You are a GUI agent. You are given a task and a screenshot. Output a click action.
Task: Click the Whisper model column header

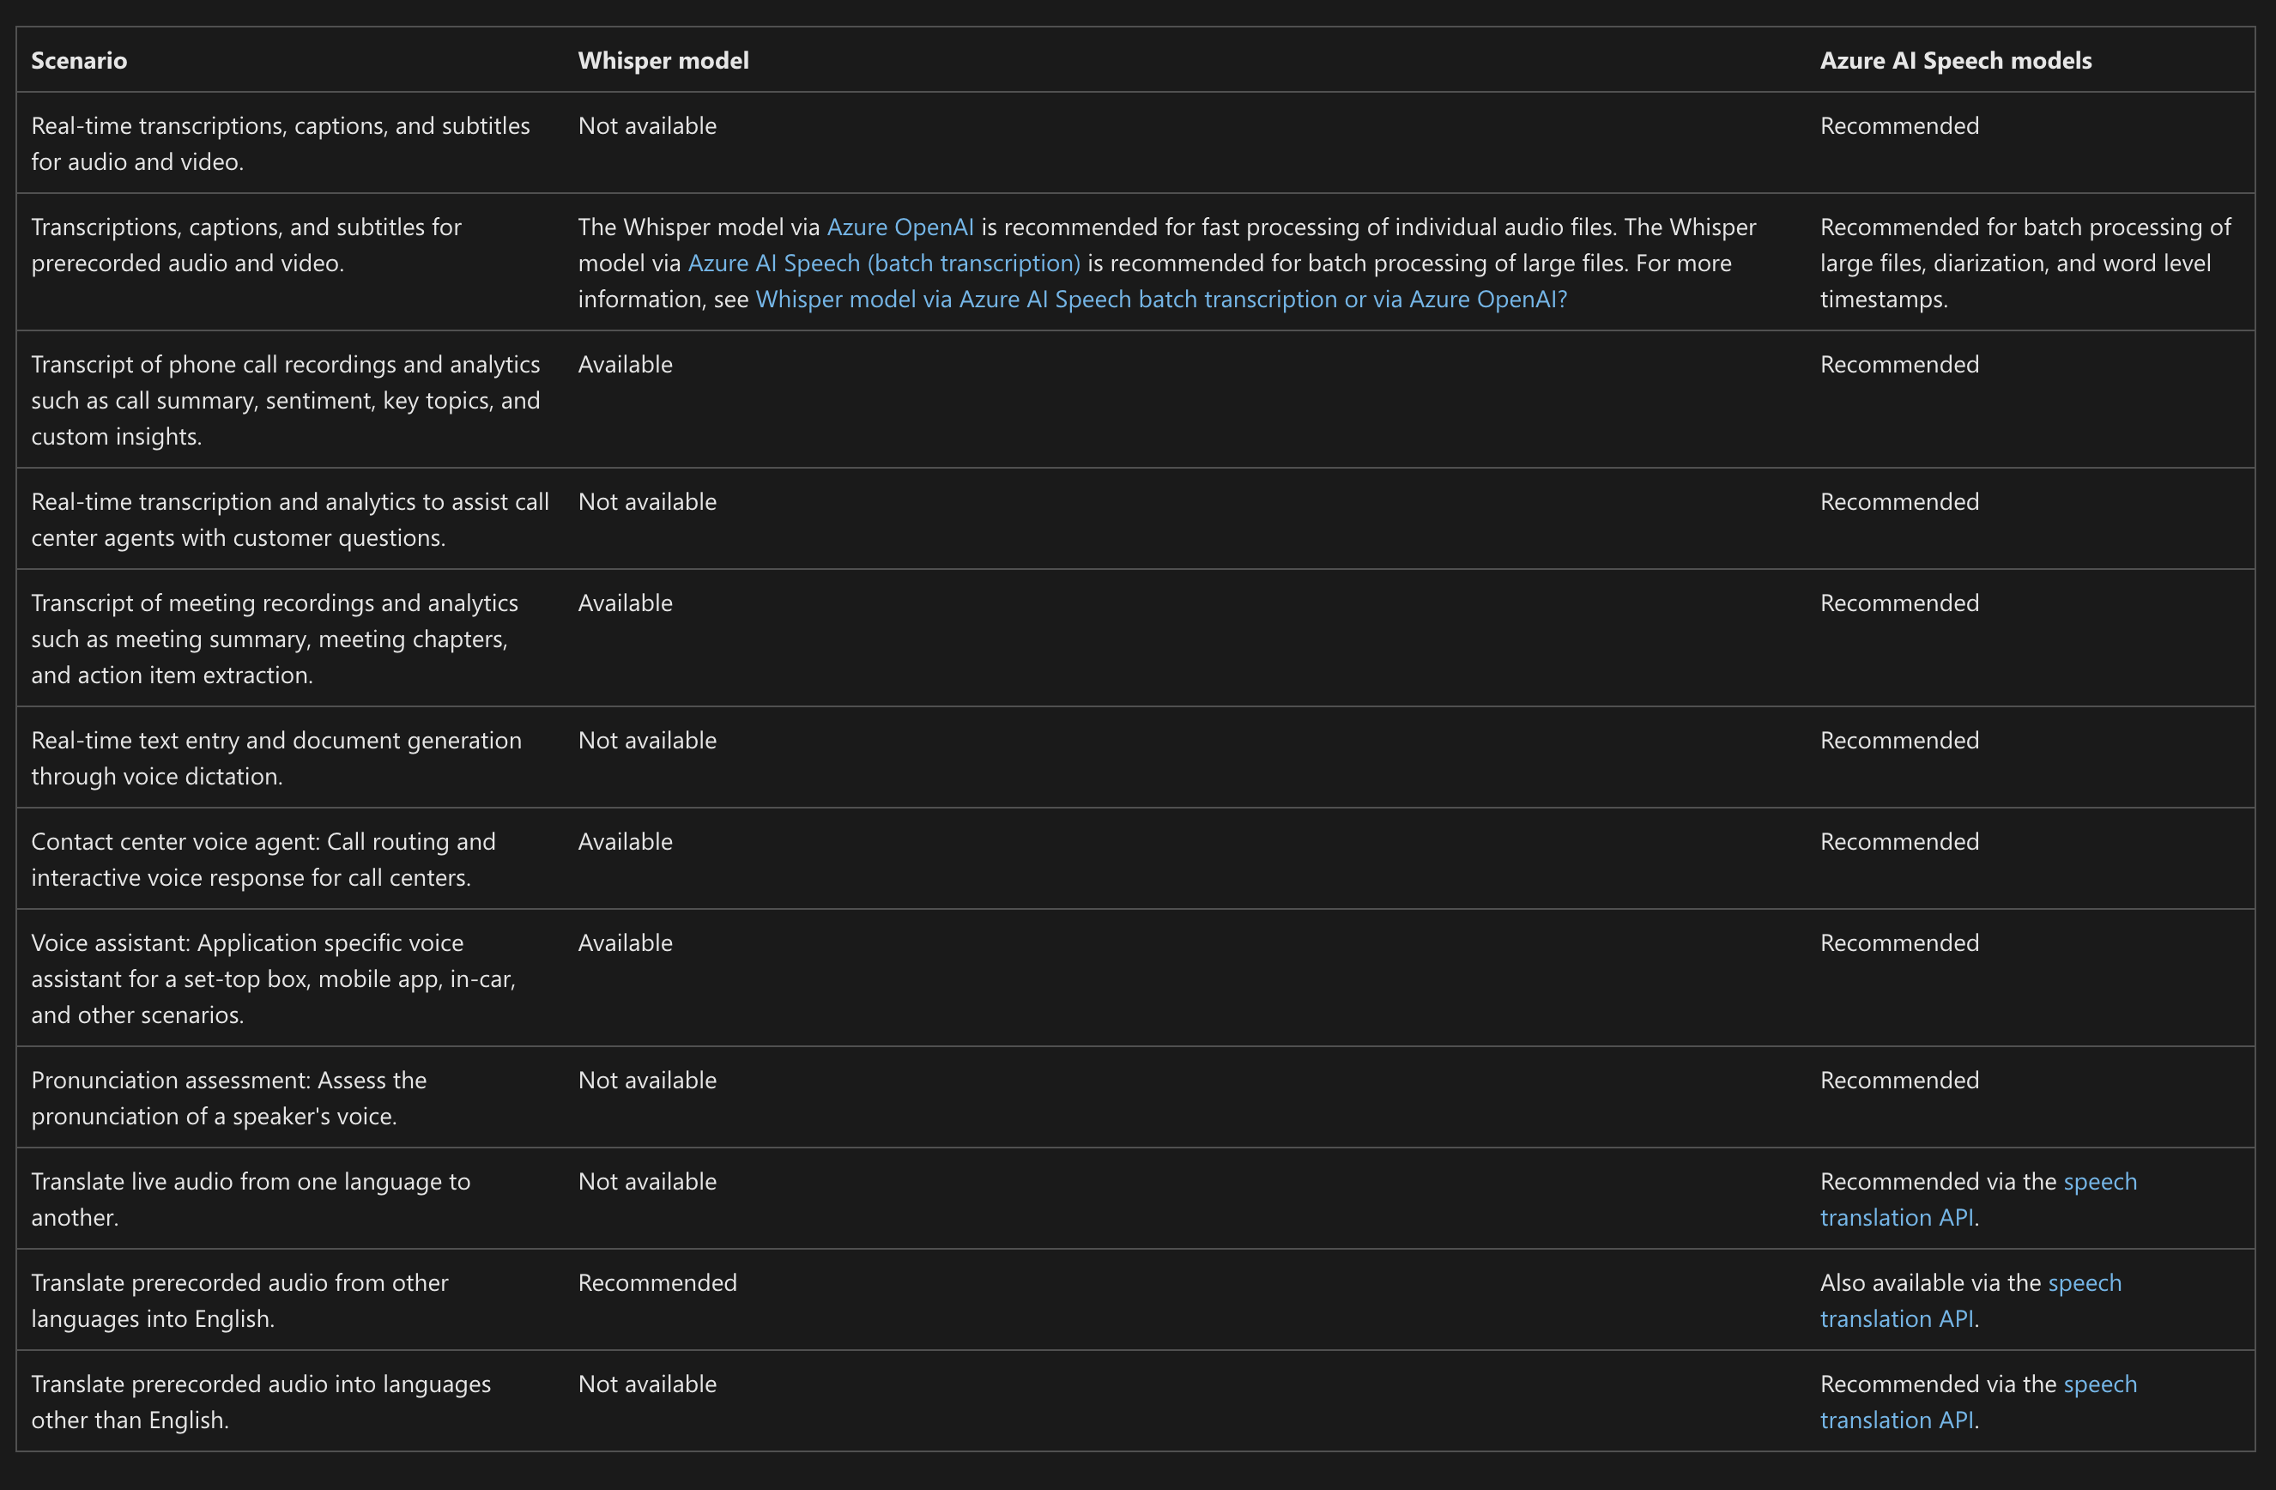663,61
